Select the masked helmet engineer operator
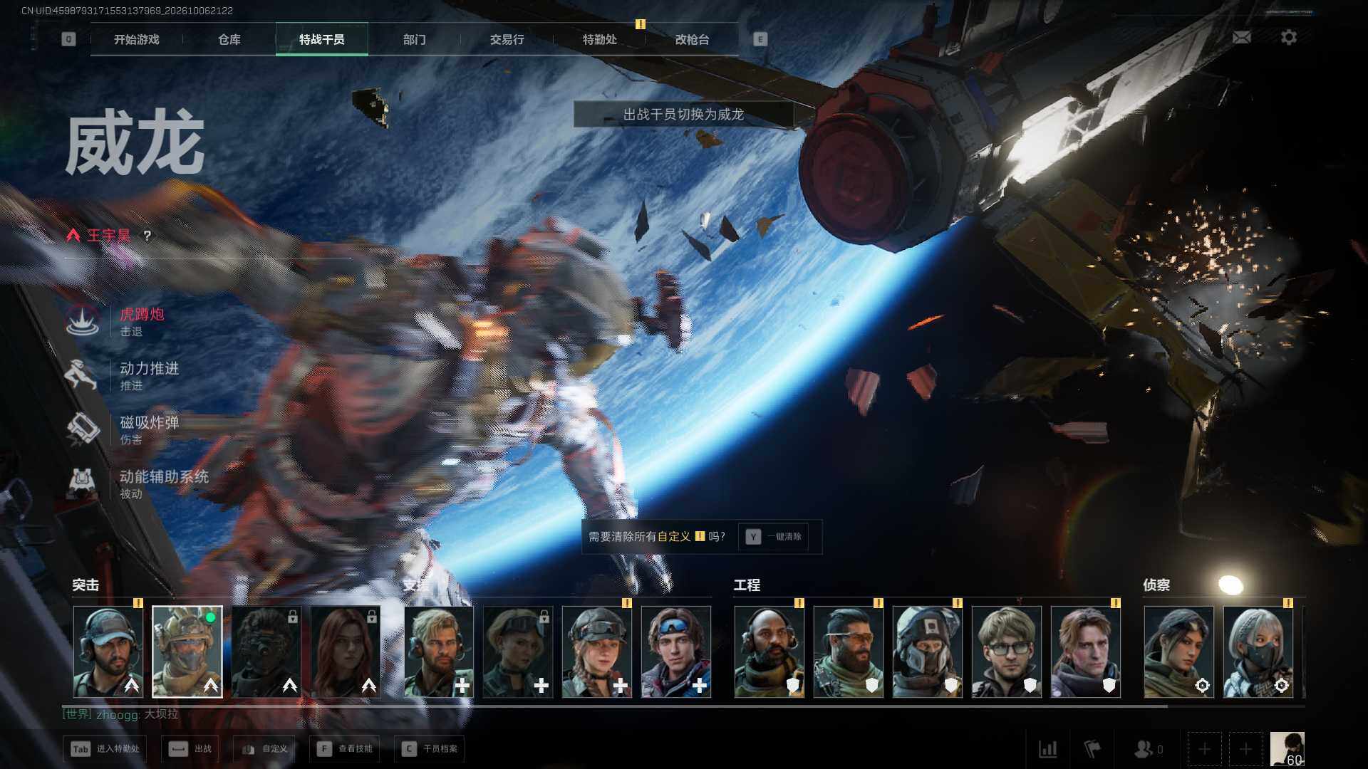The image size is (1368, 769). (x=928, y=652)
